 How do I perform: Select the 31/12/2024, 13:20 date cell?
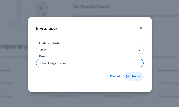click(x=60, y=96)
